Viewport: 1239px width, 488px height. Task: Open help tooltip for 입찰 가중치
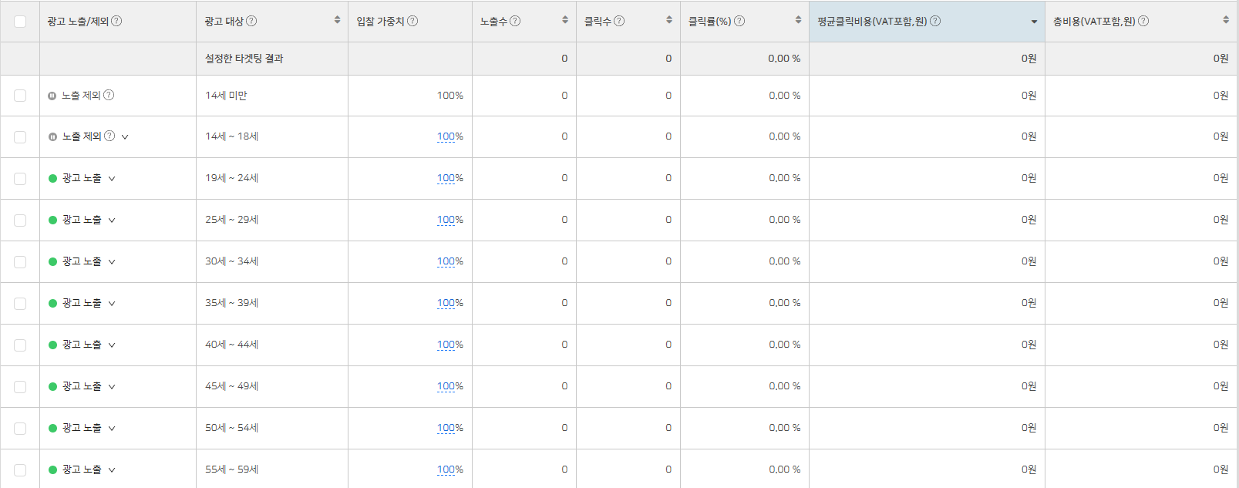pyautogui.click(x=412, y=21)
